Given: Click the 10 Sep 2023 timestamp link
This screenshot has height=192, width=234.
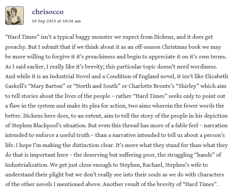Looking at the screenshot, I should pyautogui.click(x=56, y=21).
